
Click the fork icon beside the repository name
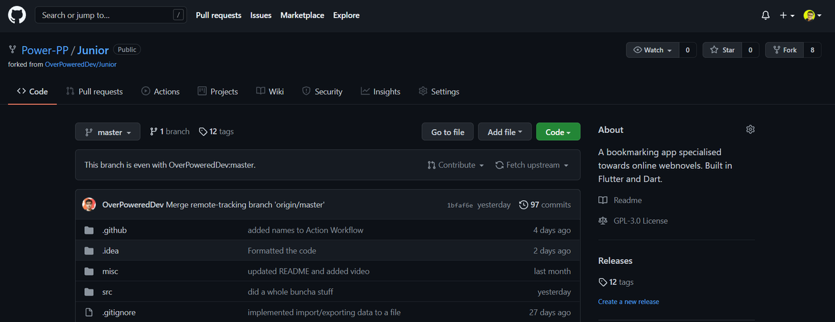click(12, 50)
